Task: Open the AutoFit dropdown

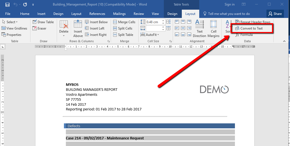Action: (150, 35)
